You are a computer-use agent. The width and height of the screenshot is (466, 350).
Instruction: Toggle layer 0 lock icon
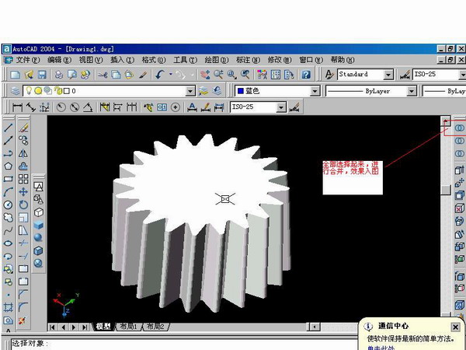click(x=58, y=91)
